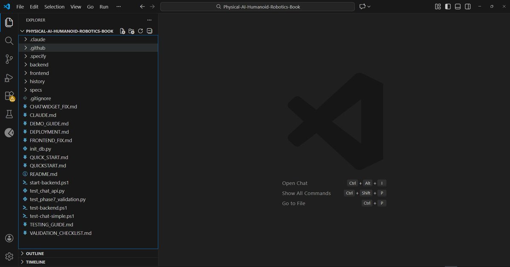Image resolution: width=510 pixels, height=267 pixels.
Task: Open the Manage gear icon
Action: [x=9, y=256]
